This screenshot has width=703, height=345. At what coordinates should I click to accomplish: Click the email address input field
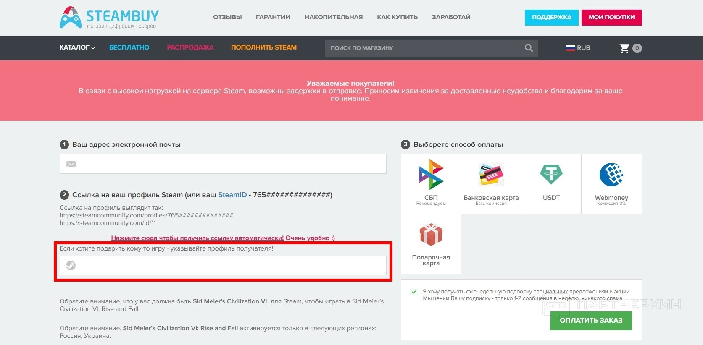[x=223, y=164]
